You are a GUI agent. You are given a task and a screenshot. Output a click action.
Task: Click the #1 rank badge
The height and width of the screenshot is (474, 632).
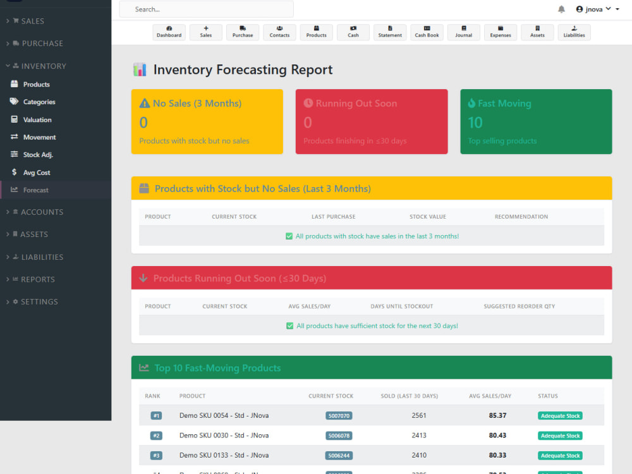click(x=156, y=416)
